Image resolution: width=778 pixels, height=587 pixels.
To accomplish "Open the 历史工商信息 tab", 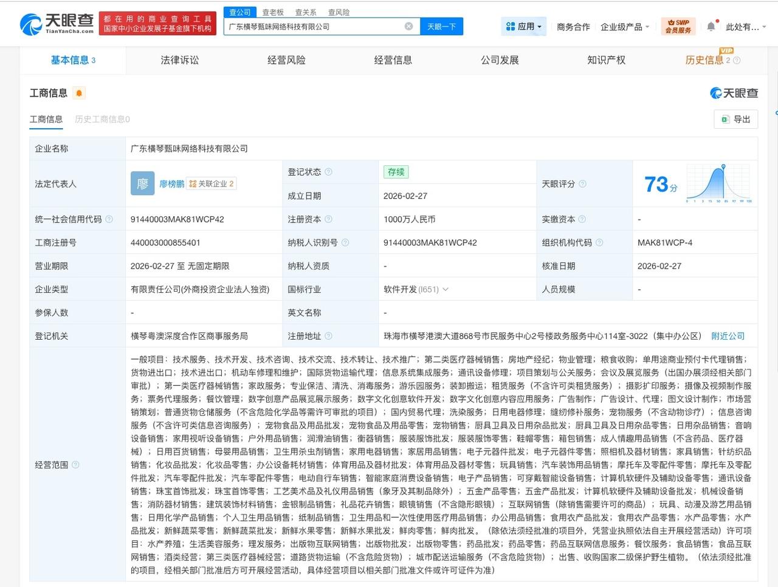I will pos(102,119).
